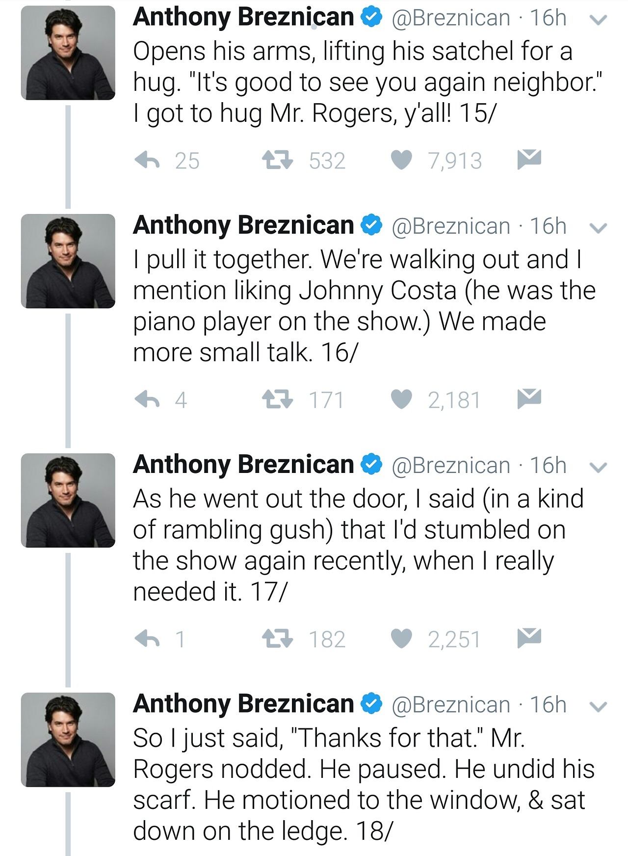Screen dimensions: 628x856
Task: Share the Johnny Costa tweet by message
Action: coord(529,398)
